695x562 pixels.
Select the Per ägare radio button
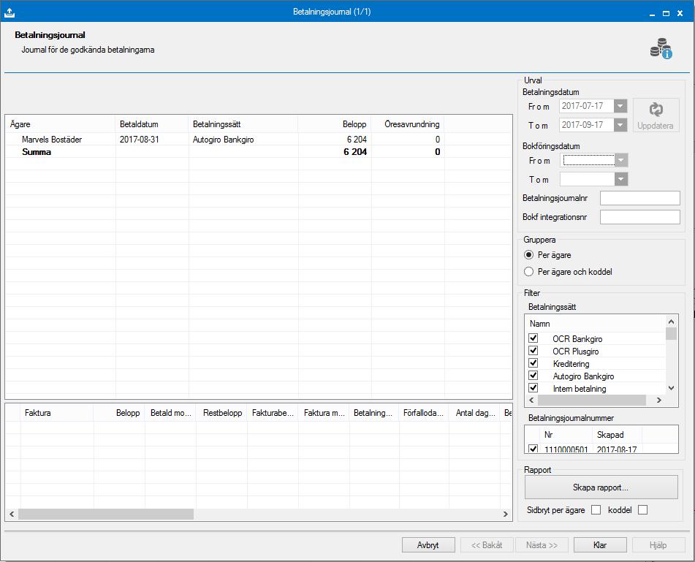coord(528,255)
